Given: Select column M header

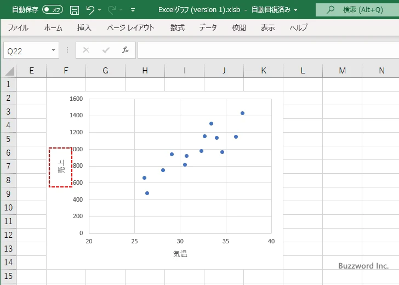Looking at the screenshot, I should pyautogui.click(x=342, y=71).
